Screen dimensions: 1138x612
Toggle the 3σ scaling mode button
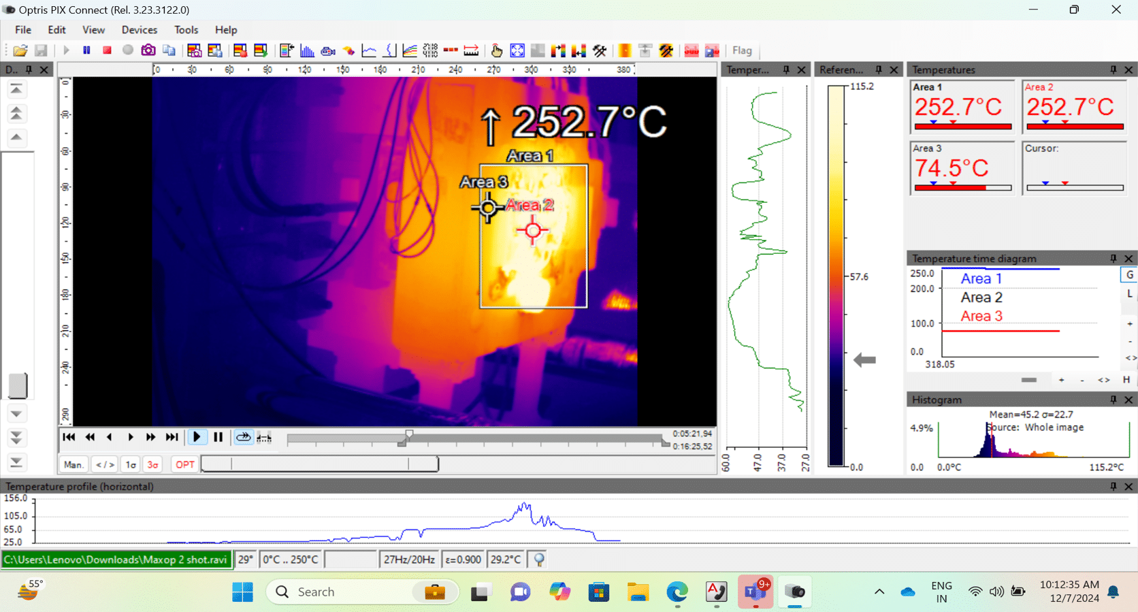[153, 465]
